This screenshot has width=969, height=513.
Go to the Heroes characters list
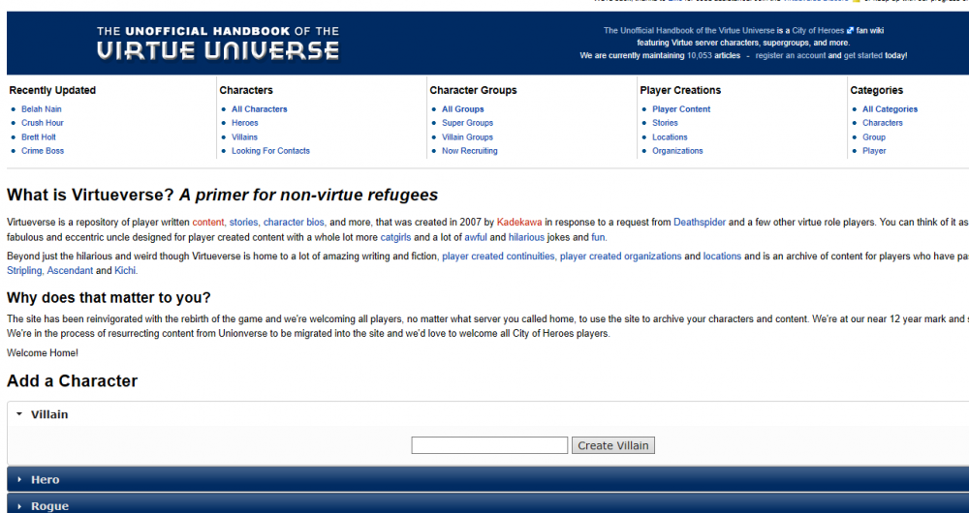click(244, 123)
